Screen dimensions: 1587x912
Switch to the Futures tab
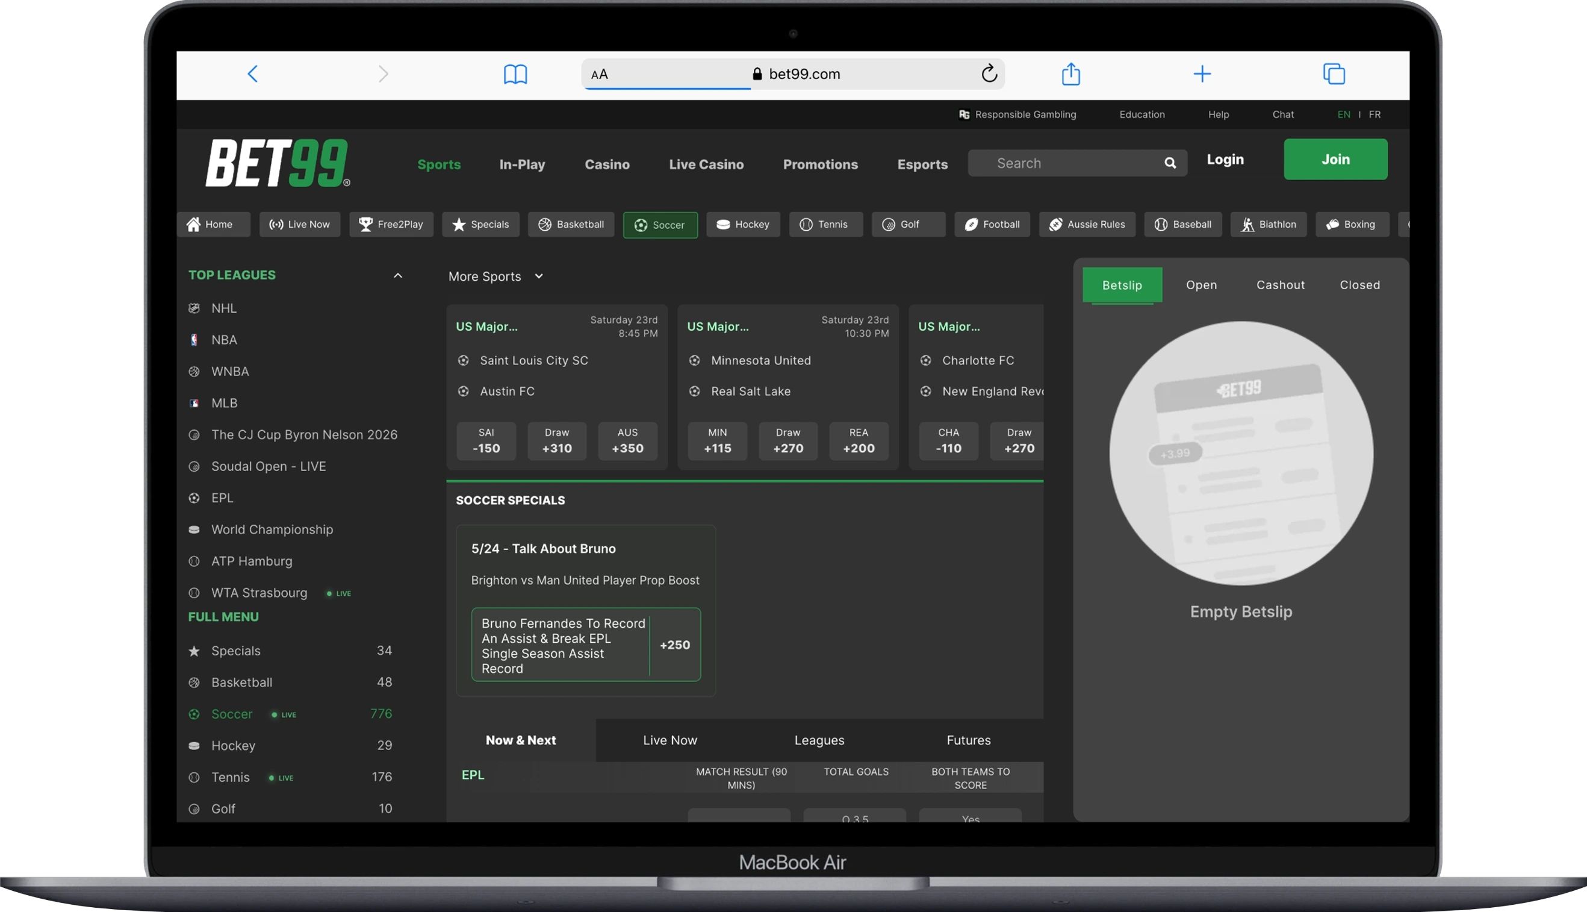(x=968, y=740)
